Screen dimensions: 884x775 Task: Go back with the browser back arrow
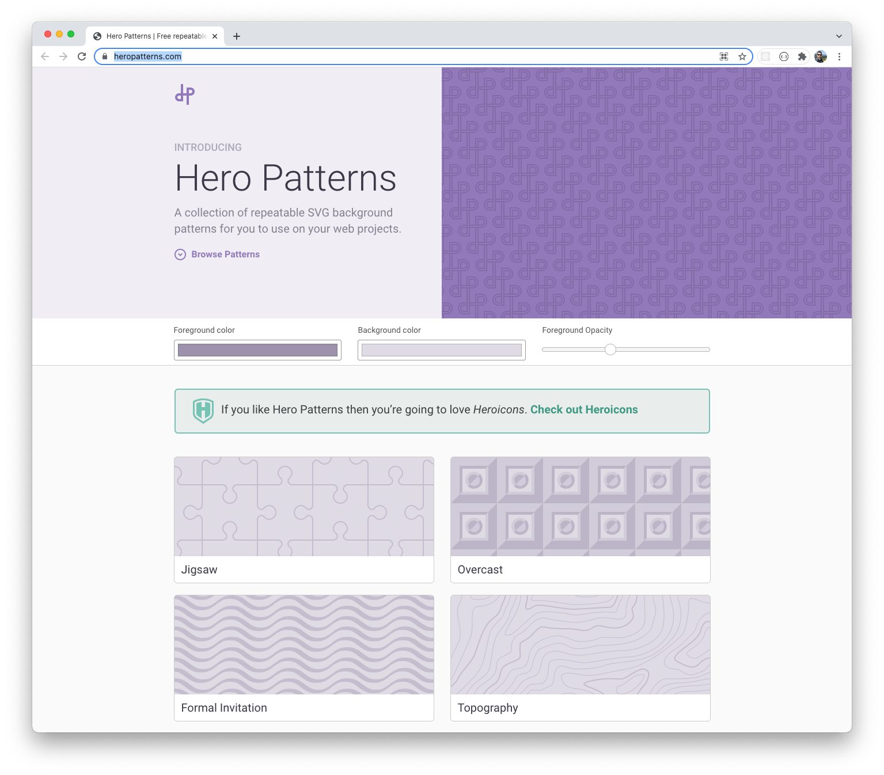[45, 56]
